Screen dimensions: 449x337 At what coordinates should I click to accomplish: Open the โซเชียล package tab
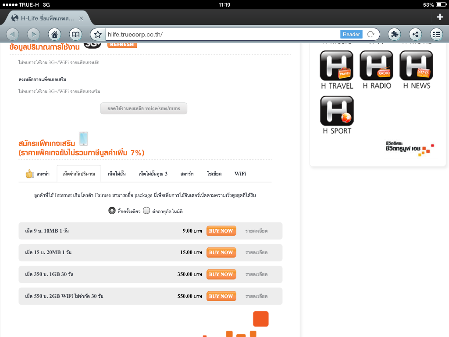(x=214, y=174)
